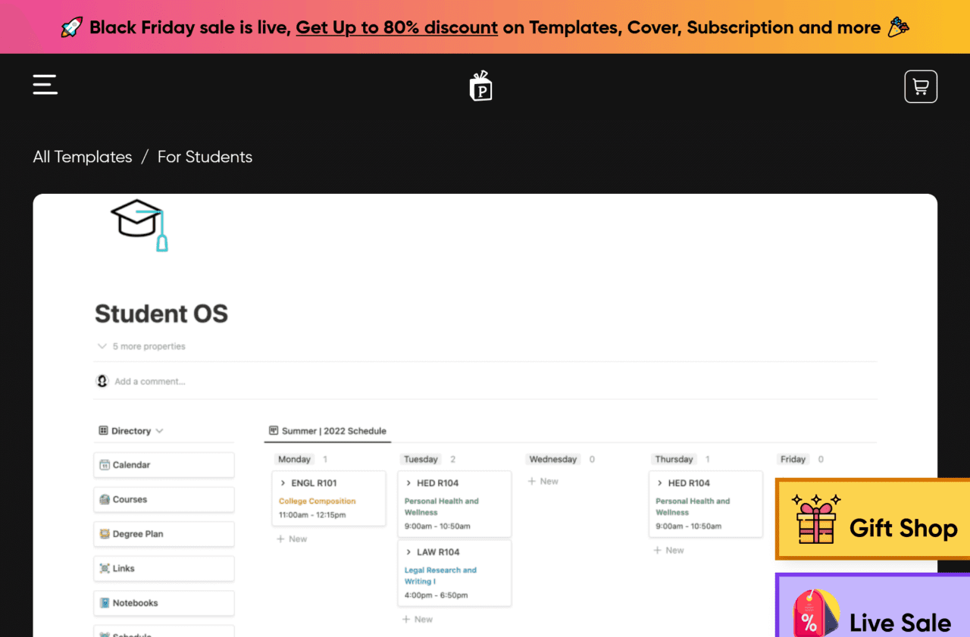Select the Calendar icon in the sidebar
The width and height of the screenshot is (970, 637).
point(107,464)
